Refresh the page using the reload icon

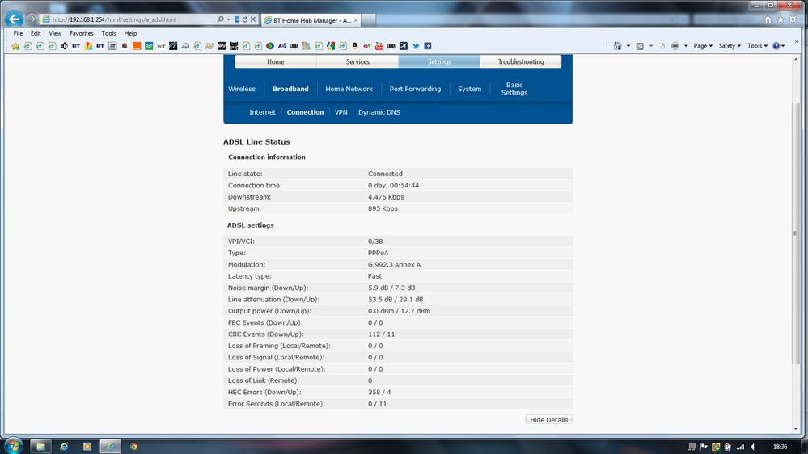click(245, 19)
